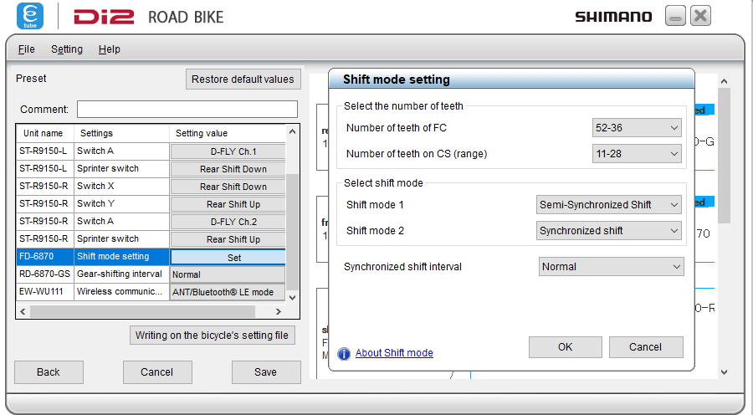This screenshot has width=753, height=415.
Task: Open the Setting menu
Action: point(67,49)
